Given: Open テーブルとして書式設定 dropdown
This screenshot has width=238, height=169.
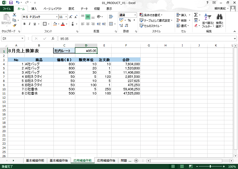Looking at the screenshot, I should [x=156, y=20].
